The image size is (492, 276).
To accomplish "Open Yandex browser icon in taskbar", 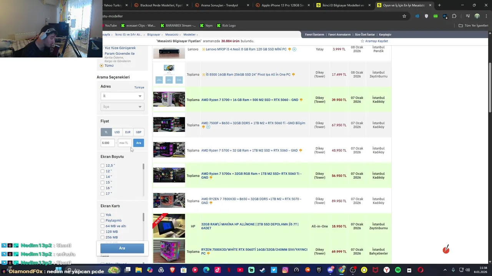I will point(387,270).
